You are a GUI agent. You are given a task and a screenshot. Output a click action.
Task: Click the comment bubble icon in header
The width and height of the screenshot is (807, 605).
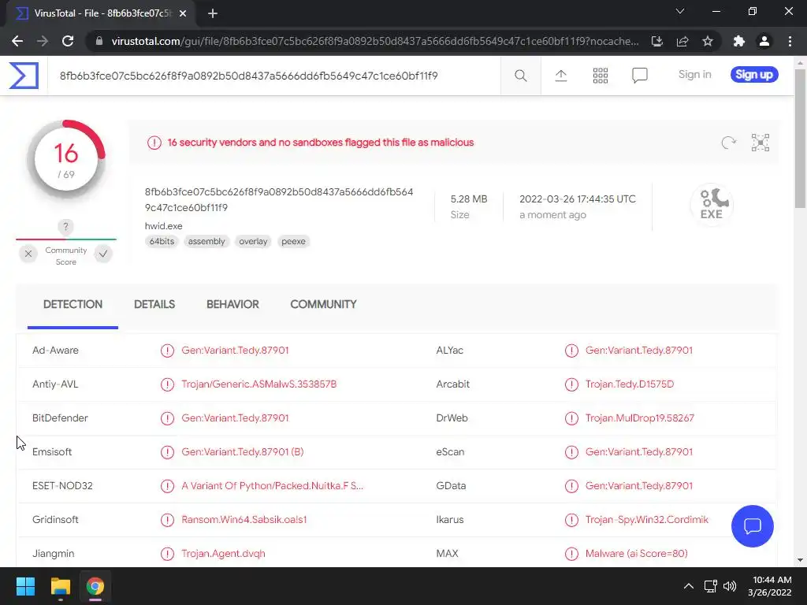pyautogui.click(x=640, y=76)
